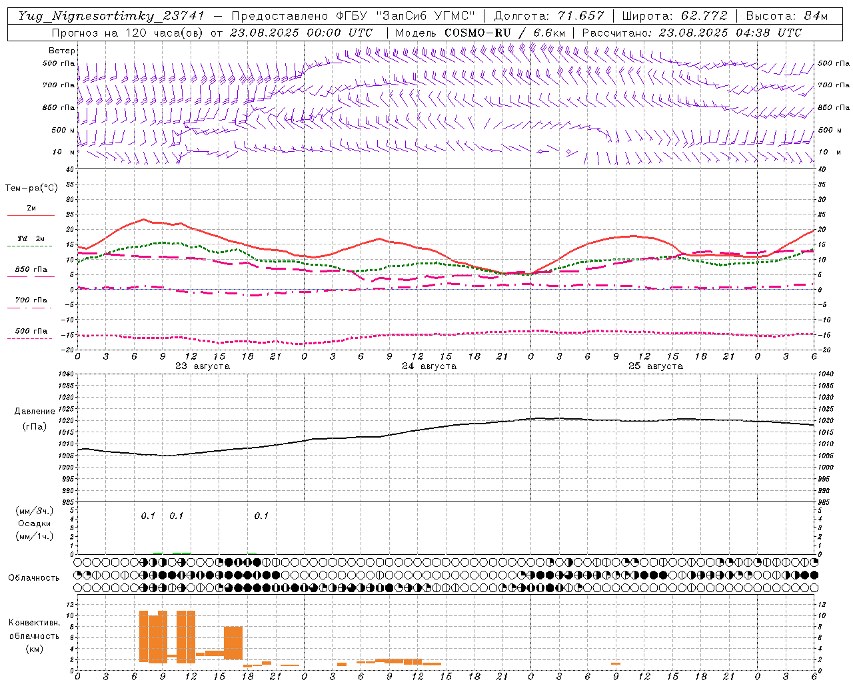Select the 'Высота: 84м' elevation text
This screenshot has width=853, height=682.
pyautogui.click(x=787, y=16)
